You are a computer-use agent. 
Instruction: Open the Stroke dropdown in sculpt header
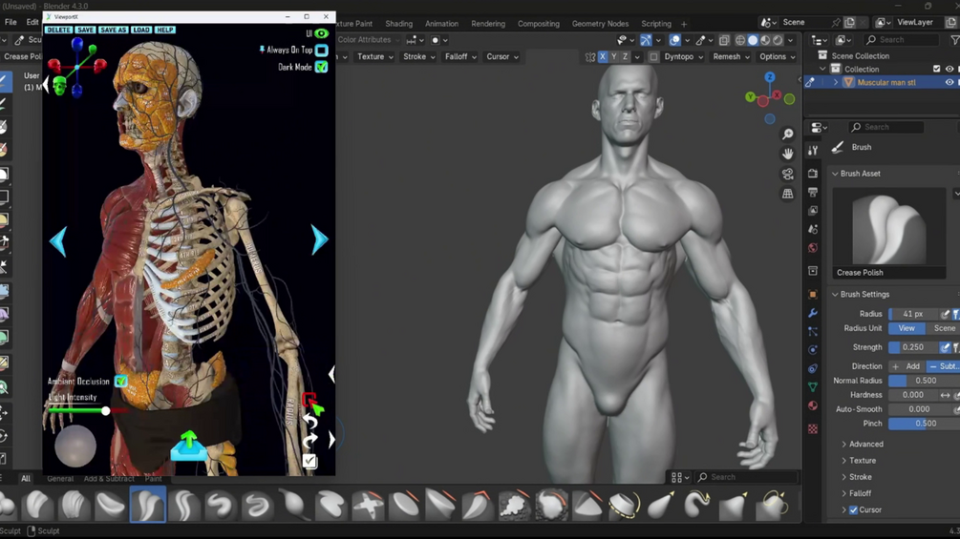(x=418, y=57)
